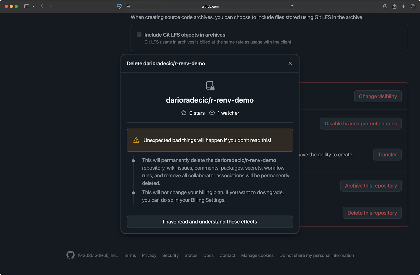The width and height of the screenshot is (420, 275).
Task: Click the Change visibility button
Action: [378, 96]
